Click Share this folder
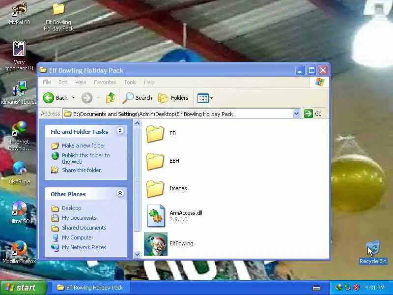This screenshot has width=393, height=295. [82, 170]
